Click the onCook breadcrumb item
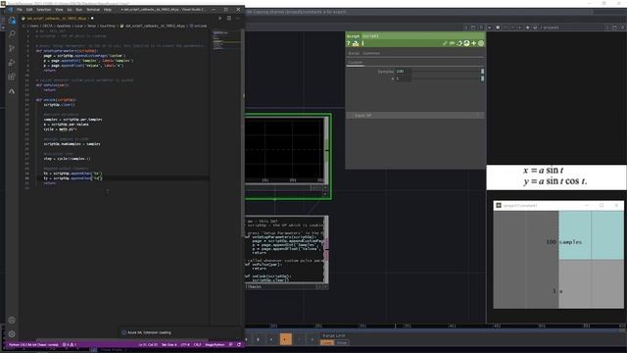627x353 pixels. point(199,25)
